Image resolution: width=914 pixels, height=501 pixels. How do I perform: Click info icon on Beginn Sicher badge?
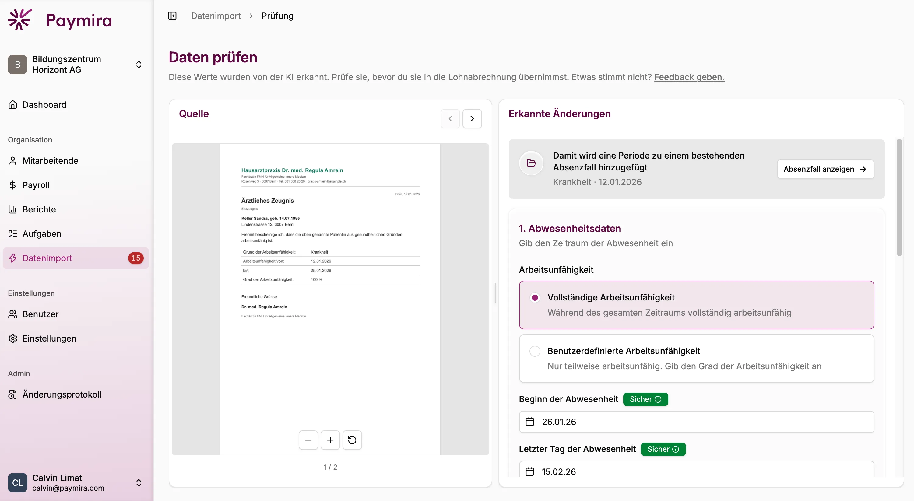[x=658, y=400]
